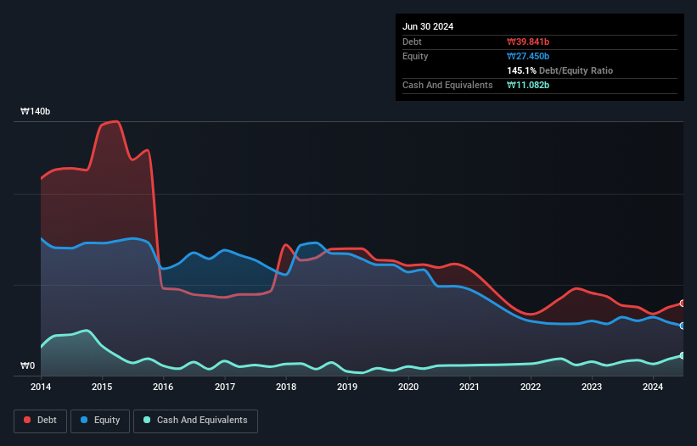
Task: Click the red Debt endpoint marker
Action: pyautogui.click(x=683, y=304)
